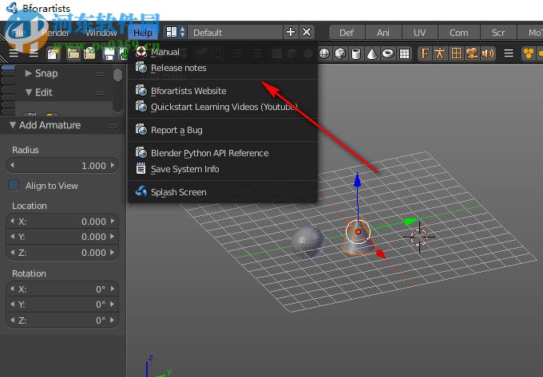Click the Open file folder icon
Image resolution: width=543 pixels, height=377 pixels.
point(73,53)
